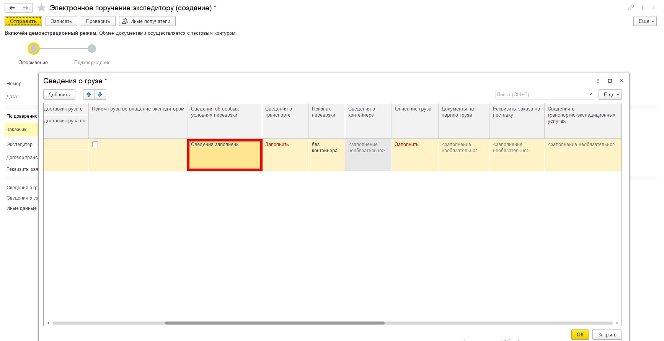664x341 pixels.
Task: Tick the Прием груза во владение checkbox
Action: pos(95,145)
